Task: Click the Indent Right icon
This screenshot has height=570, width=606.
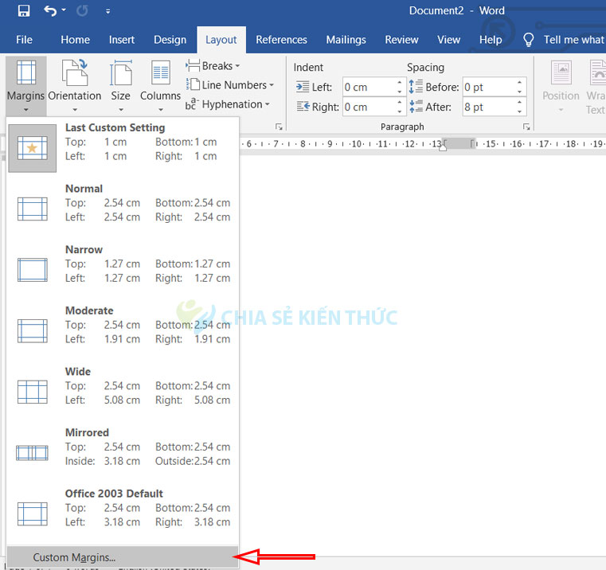Action: click(303, 106)
